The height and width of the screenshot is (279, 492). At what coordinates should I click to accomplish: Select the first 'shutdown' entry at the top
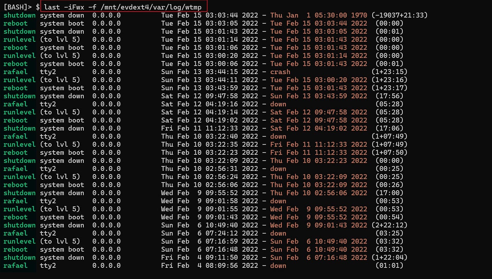click(x=20, y=15)
